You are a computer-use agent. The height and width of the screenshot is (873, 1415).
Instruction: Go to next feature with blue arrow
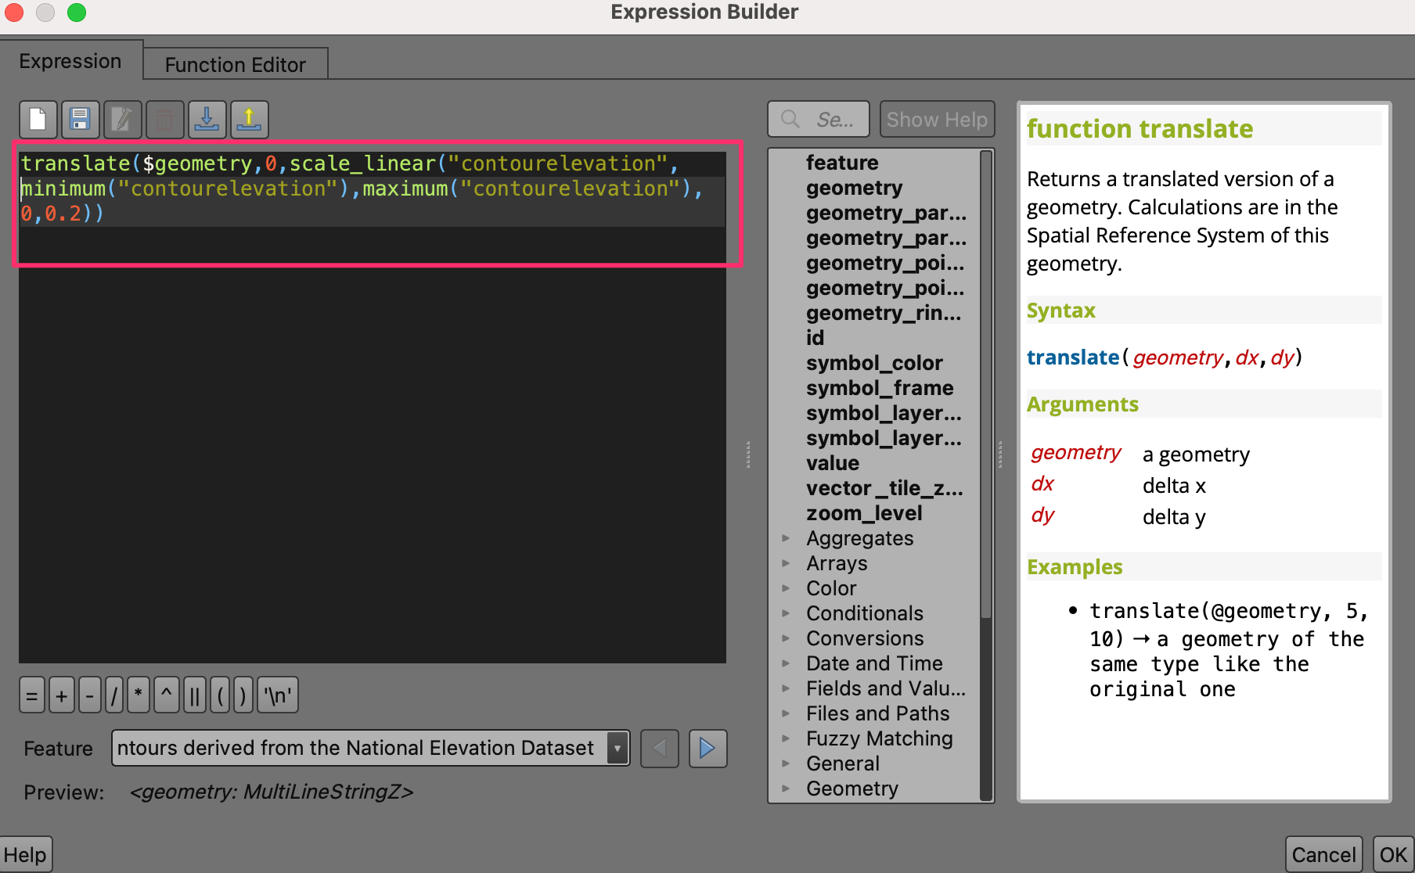[x=707, y=749]
